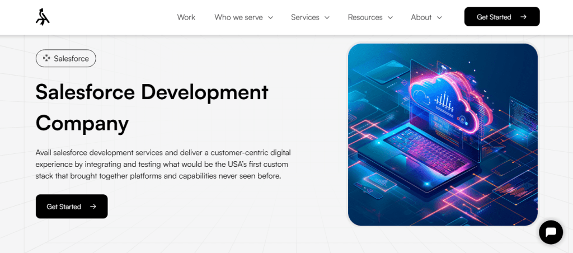Click the header Get Started button
573x253 pixels.
(502, 16)
